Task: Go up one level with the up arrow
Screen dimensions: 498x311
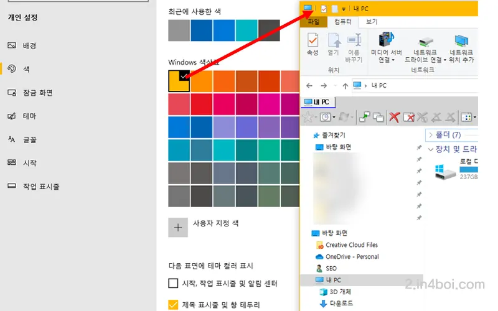Action: 345,86
